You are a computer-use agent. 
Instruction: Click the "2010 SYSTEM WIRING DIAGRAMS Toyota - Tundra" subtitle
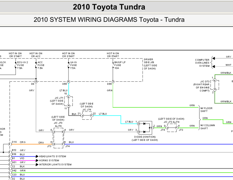(x=109, y=20)
